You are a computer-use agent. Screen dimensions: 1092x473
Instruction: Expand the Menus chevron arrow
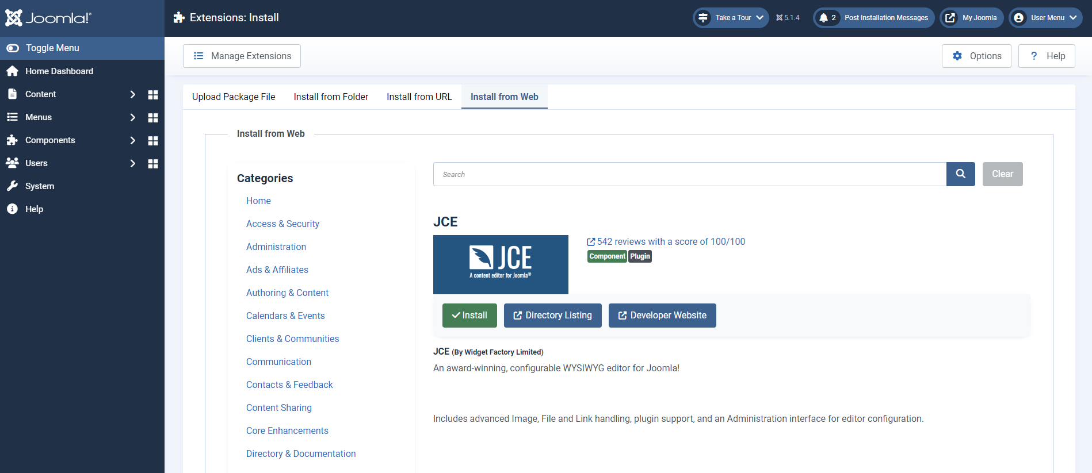(133, 117)
